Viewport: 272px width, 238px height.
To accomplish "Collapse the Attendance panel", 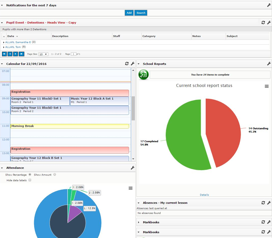I will click(x=2, y=168).
